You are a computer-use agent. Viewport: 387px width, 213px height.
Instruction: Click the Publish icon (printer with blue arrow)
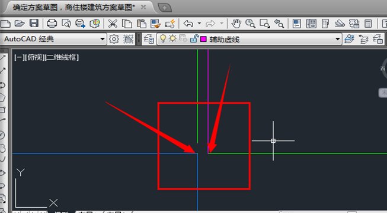80,24
